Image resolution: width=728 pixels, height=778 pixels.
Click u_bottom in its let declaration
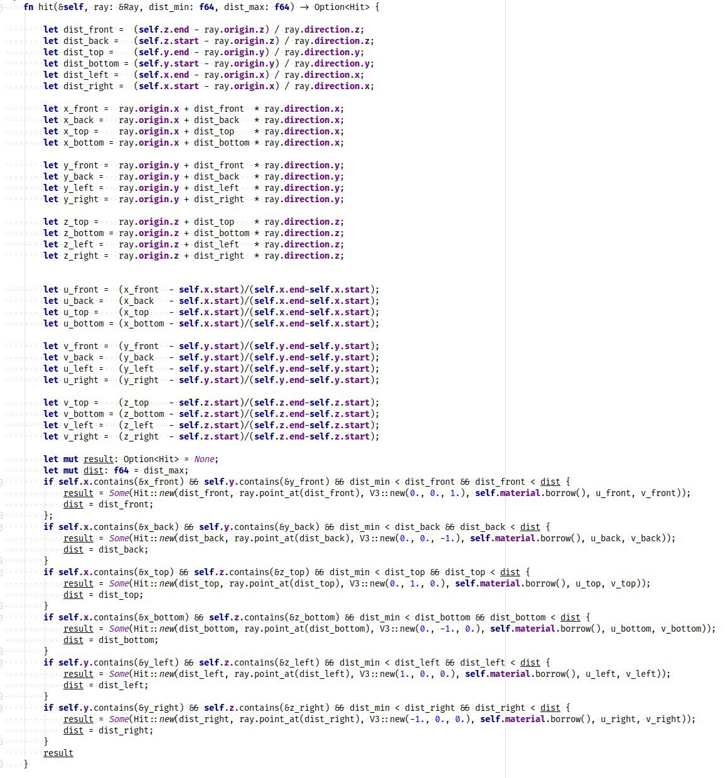pyautogui.click(x=83, y=323)
